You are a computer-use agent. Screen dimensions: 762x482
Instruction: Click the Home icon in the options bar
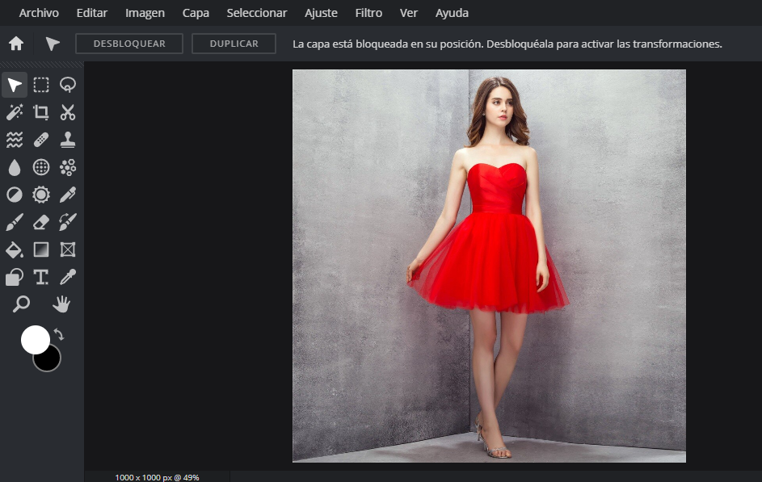(16, 44)
